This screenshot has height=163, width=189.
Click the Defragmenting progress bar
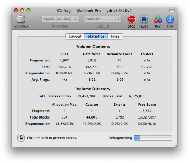(x=153, y=138)
